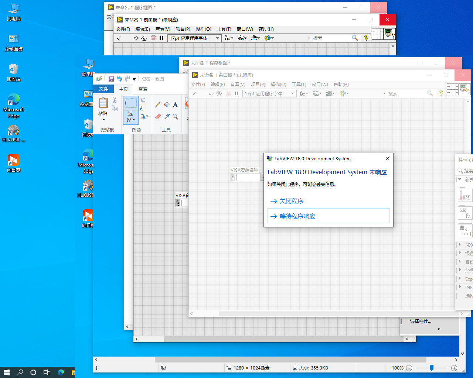Select Pencil tool in Paint
The width and height of the screenshot is (473, 378).
(x=158, y=105)
